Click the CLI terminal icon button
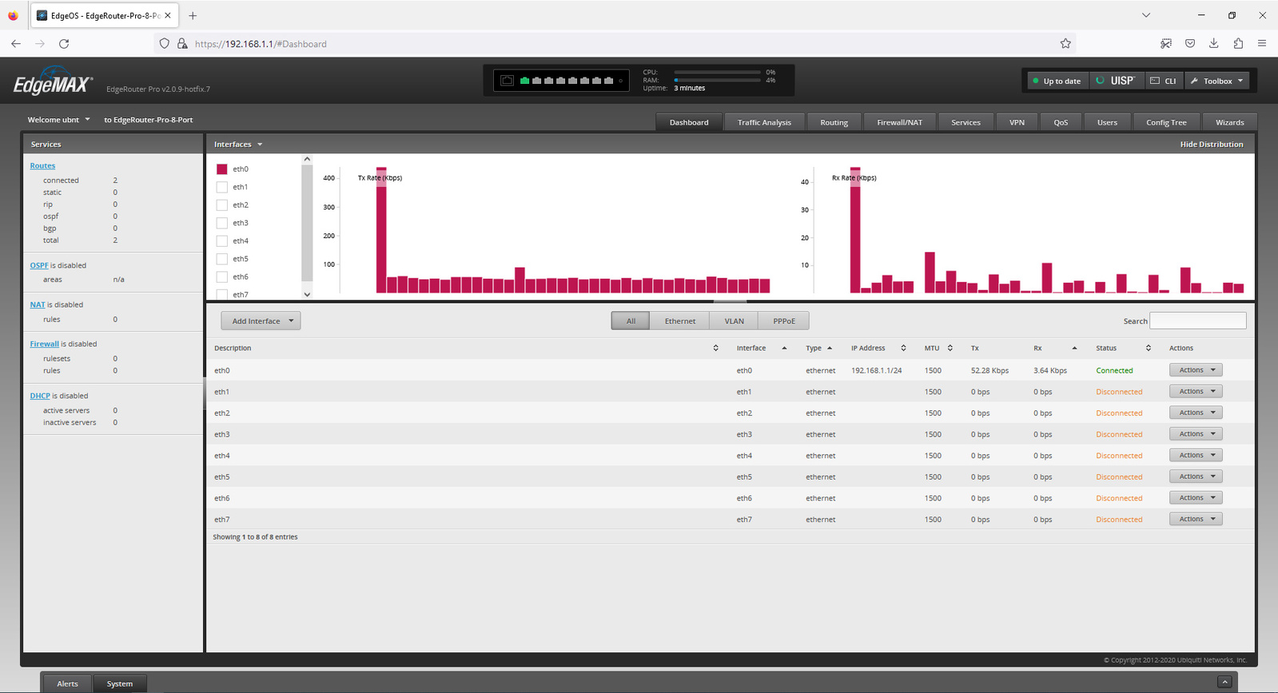Screen dimensions: 1278x693 pyautogui.click(x=1162, y=81)
